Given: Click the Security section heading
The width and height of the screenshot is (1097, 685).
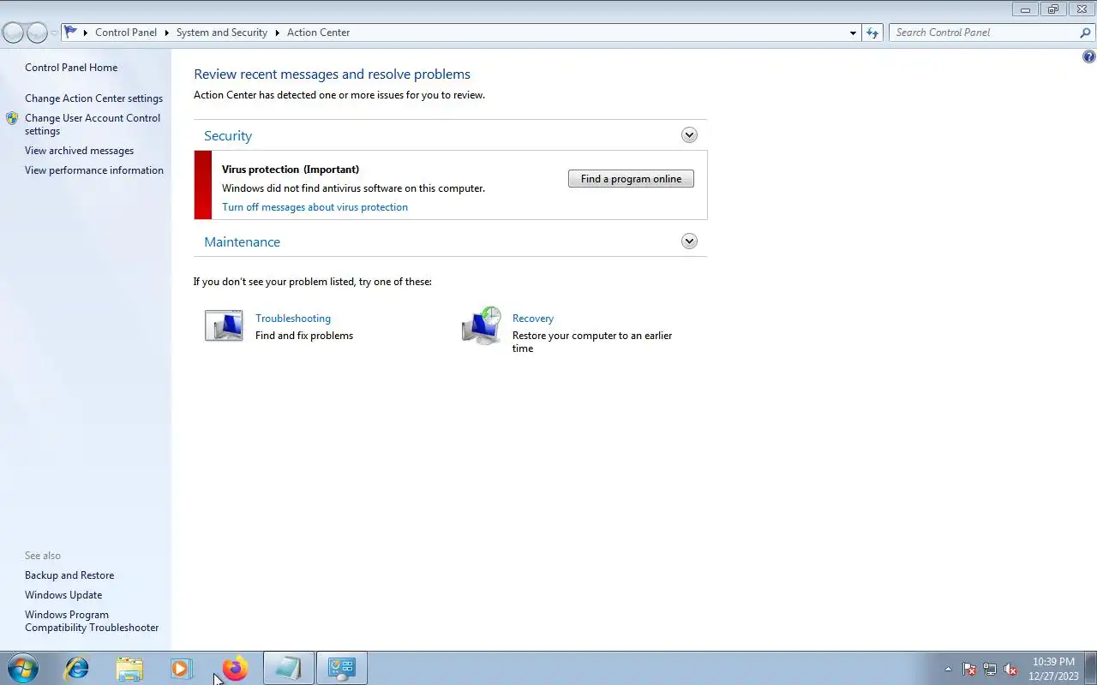Looking at the screenshot, I should pyautogui.click(x=228, y=135).
